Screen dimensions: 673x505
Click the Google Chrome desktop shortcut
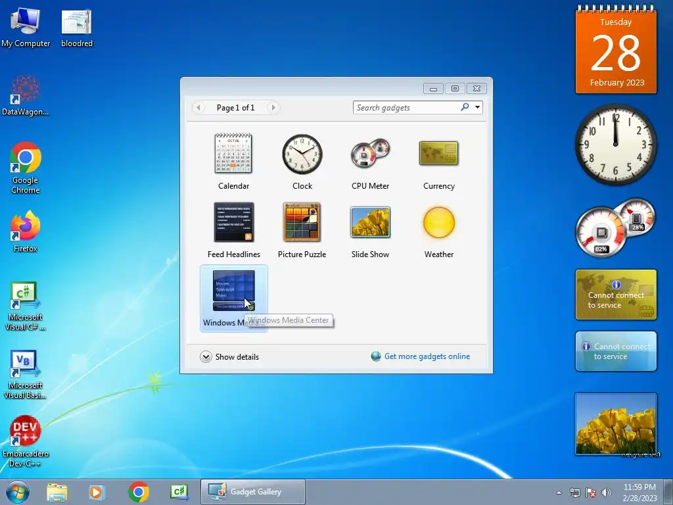tap(26, 168)
